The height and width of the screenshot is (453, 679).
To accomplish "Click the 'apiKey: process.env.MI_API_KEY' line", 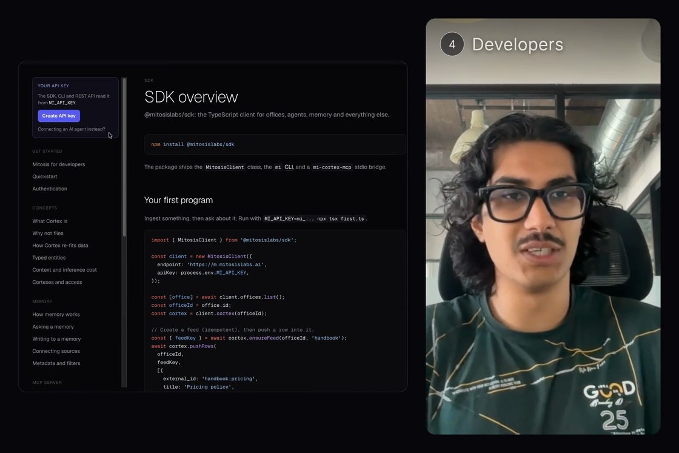I will coord(203,272).
